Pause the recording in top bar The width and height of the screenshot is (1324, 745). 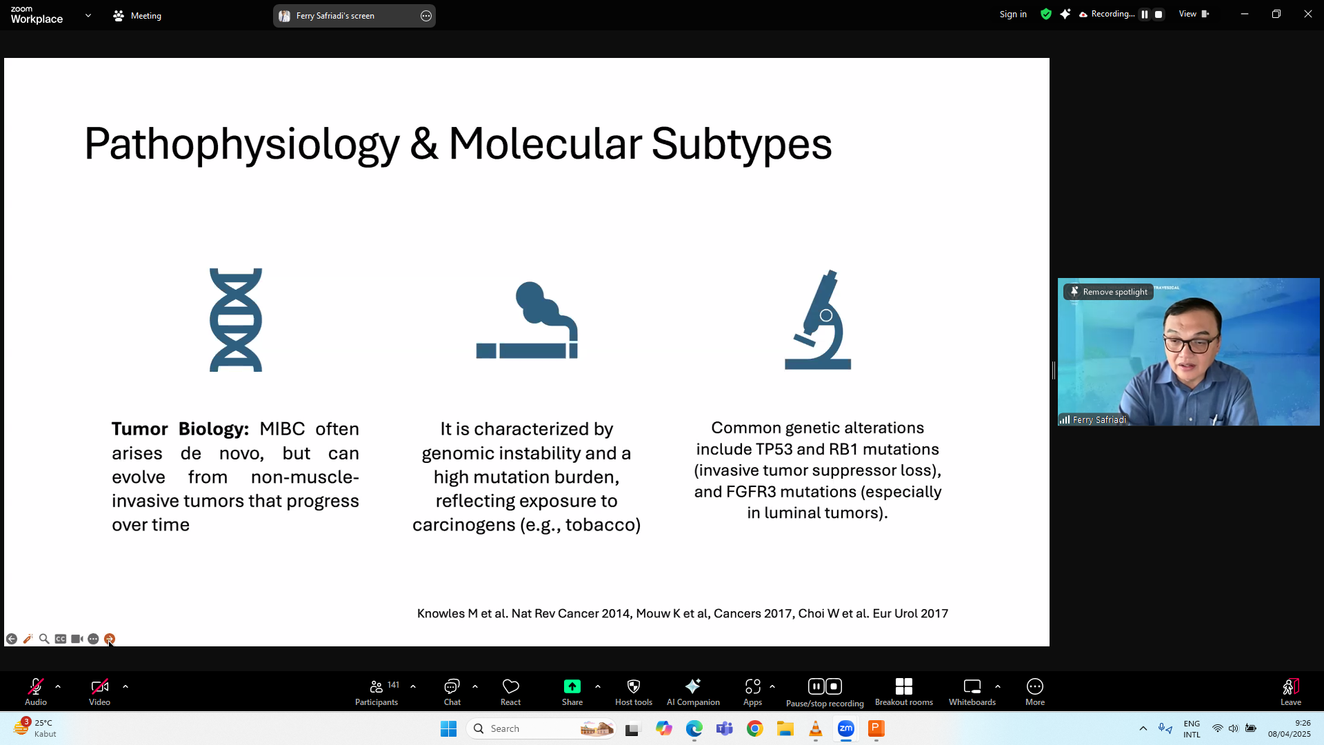click(x=1145, y=14)
